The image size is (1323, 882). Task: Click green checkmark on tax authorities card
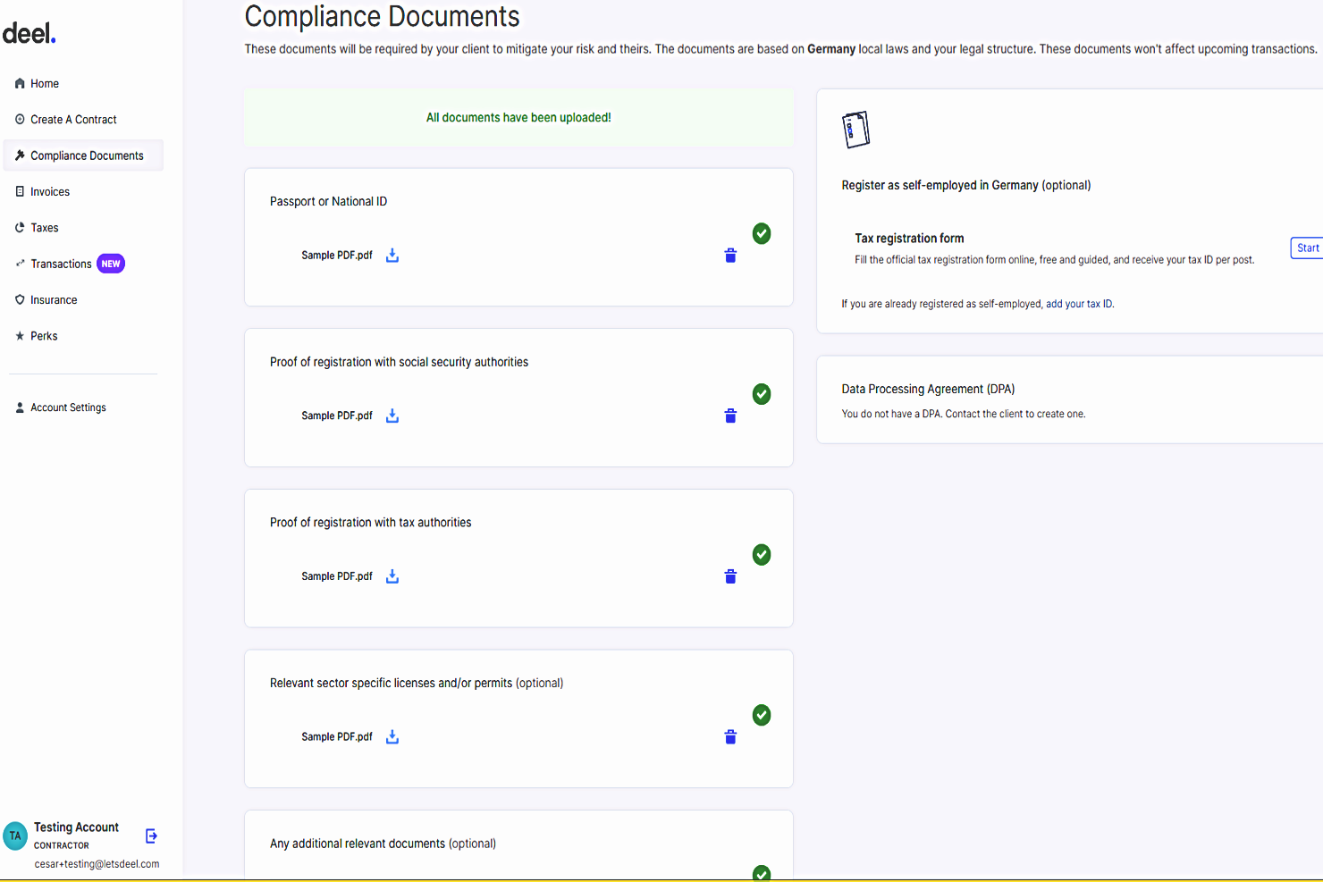pos(762,555)
